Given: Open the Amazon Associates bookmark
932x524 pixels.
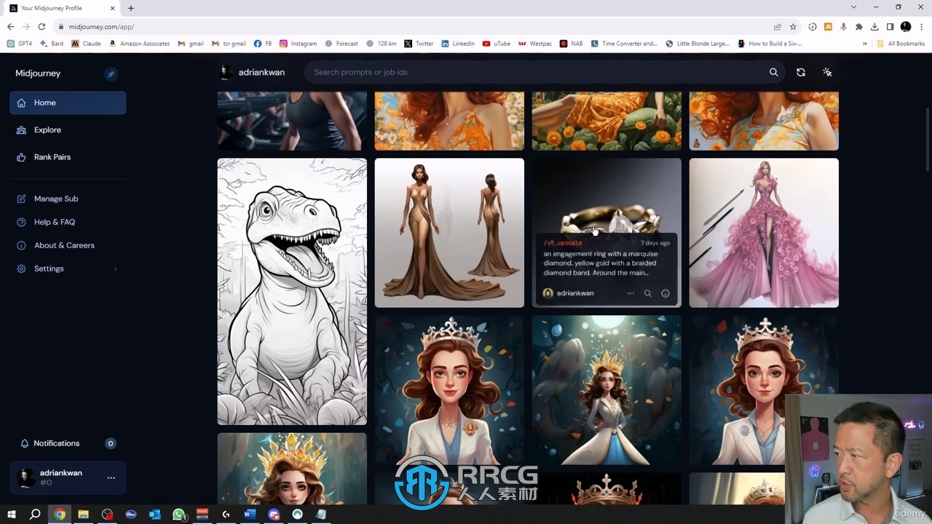Looking at the screenshot, I should pyautogui.click(x=139, y=44).
